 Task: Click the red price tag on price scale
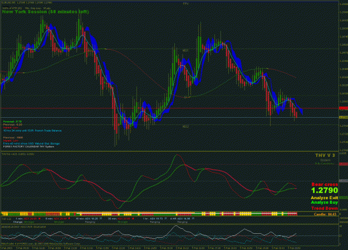pos(344,108)
